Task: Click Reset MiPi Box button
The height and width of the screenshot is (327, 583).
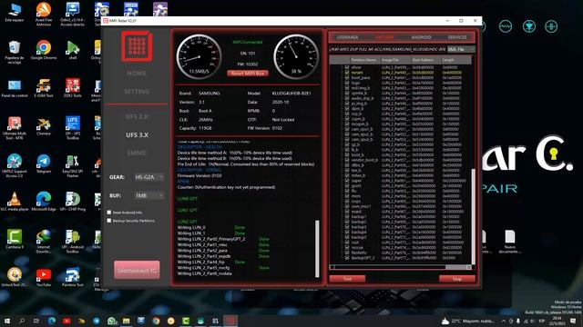Action: click(248, 74)
